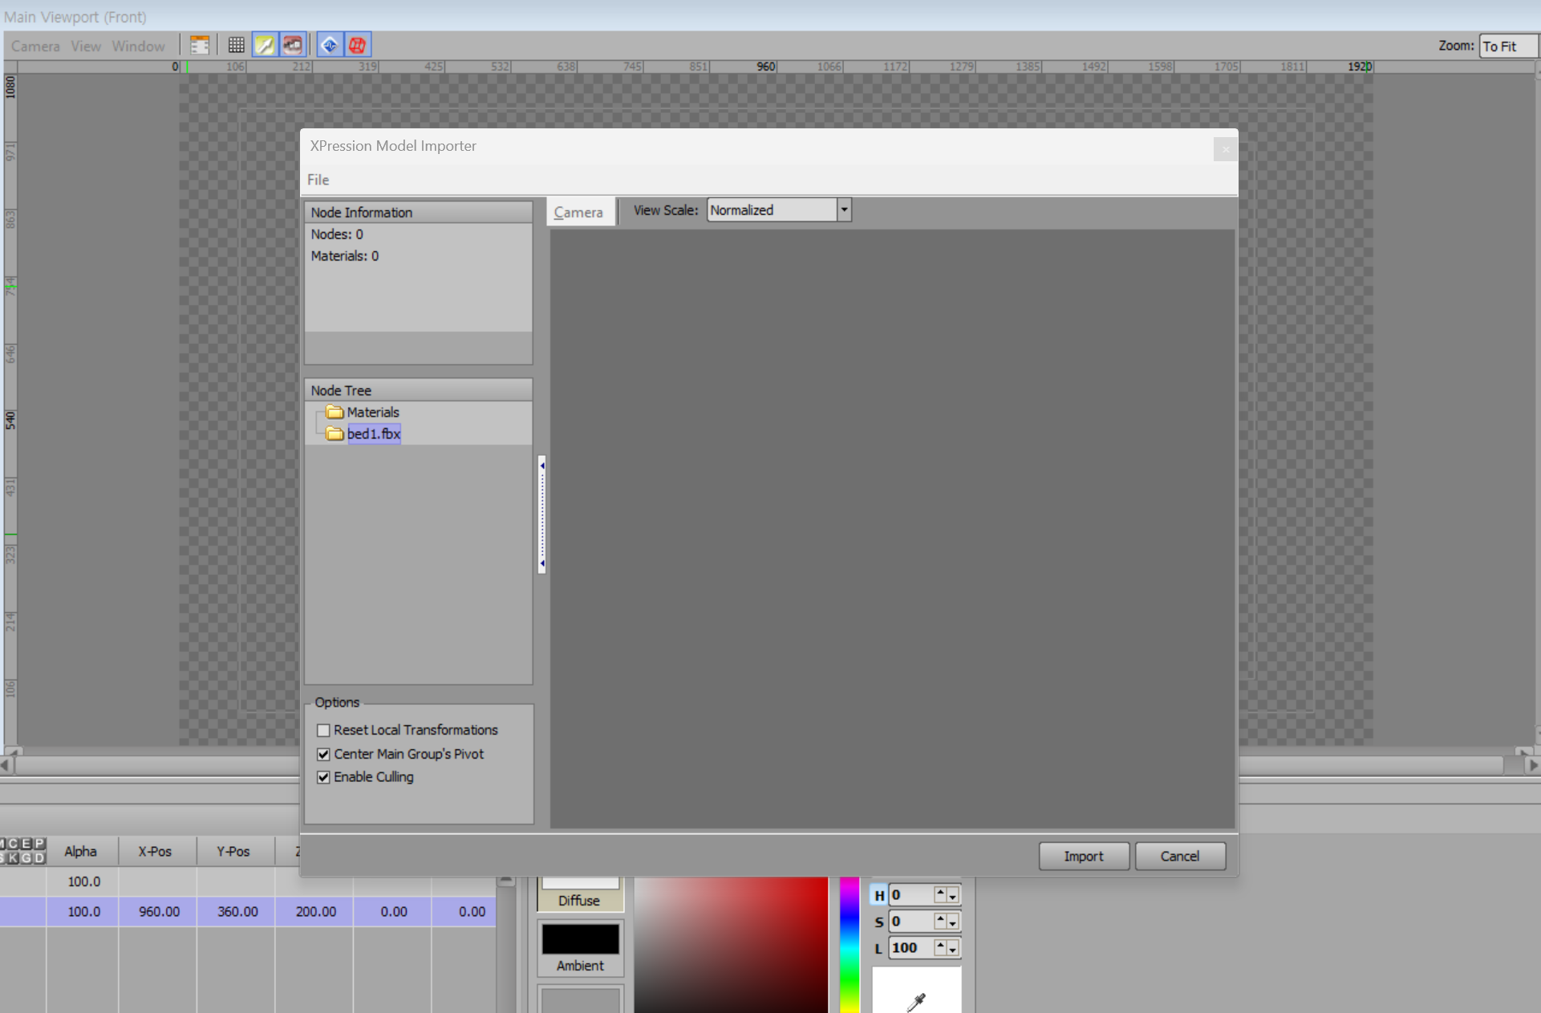The image size is (1541, 1013).
Task: Increase the L lightness value stepper
Action: pos(940,944)
